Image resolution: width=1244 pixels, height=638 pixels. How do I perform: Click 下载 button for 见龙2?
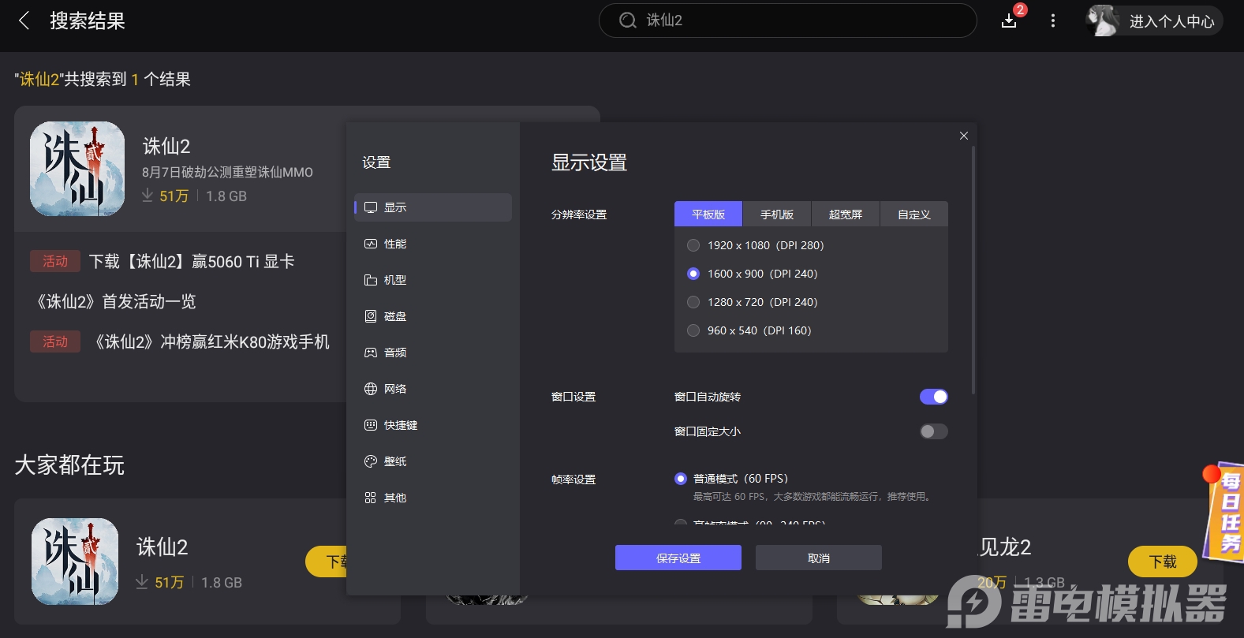pos(1163,562)
